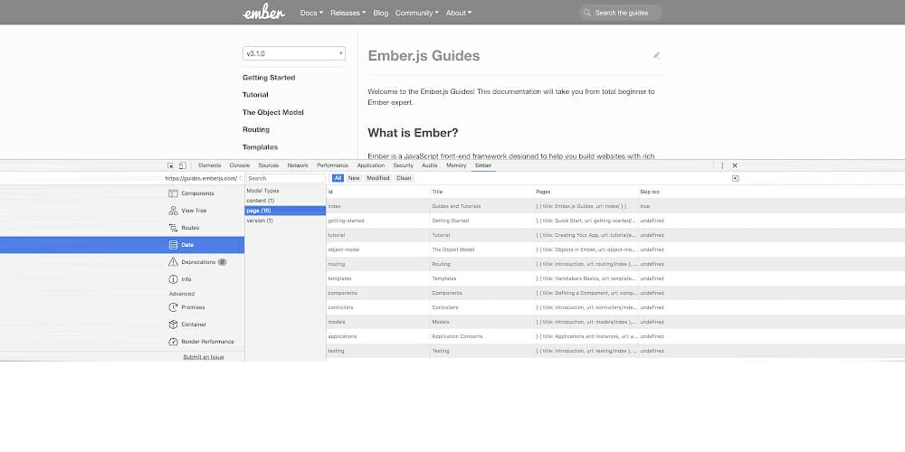Open the Docs dropdown in the navbar
The height and width of the screenshot is (452, 905).
(x=311, y=13)
